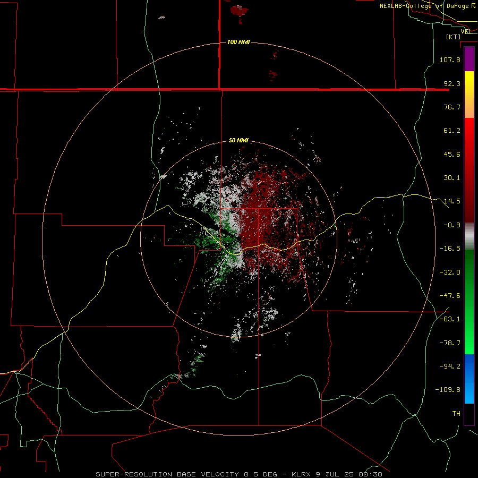Viewport: 478px width, 478px height.
Task: Click the green segment of the color bar
Action: coord(469,302)
